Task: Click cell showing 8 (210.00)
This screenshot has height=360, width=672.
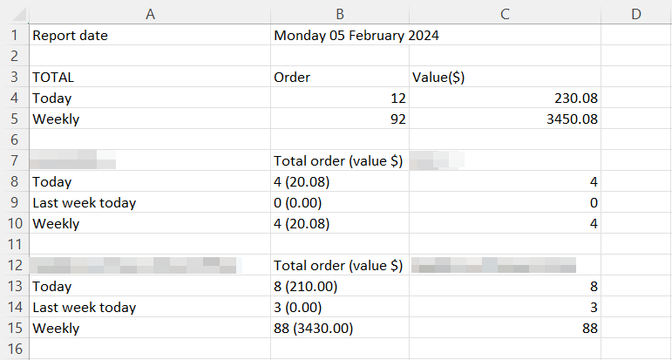Action: (x=340, y=286)
